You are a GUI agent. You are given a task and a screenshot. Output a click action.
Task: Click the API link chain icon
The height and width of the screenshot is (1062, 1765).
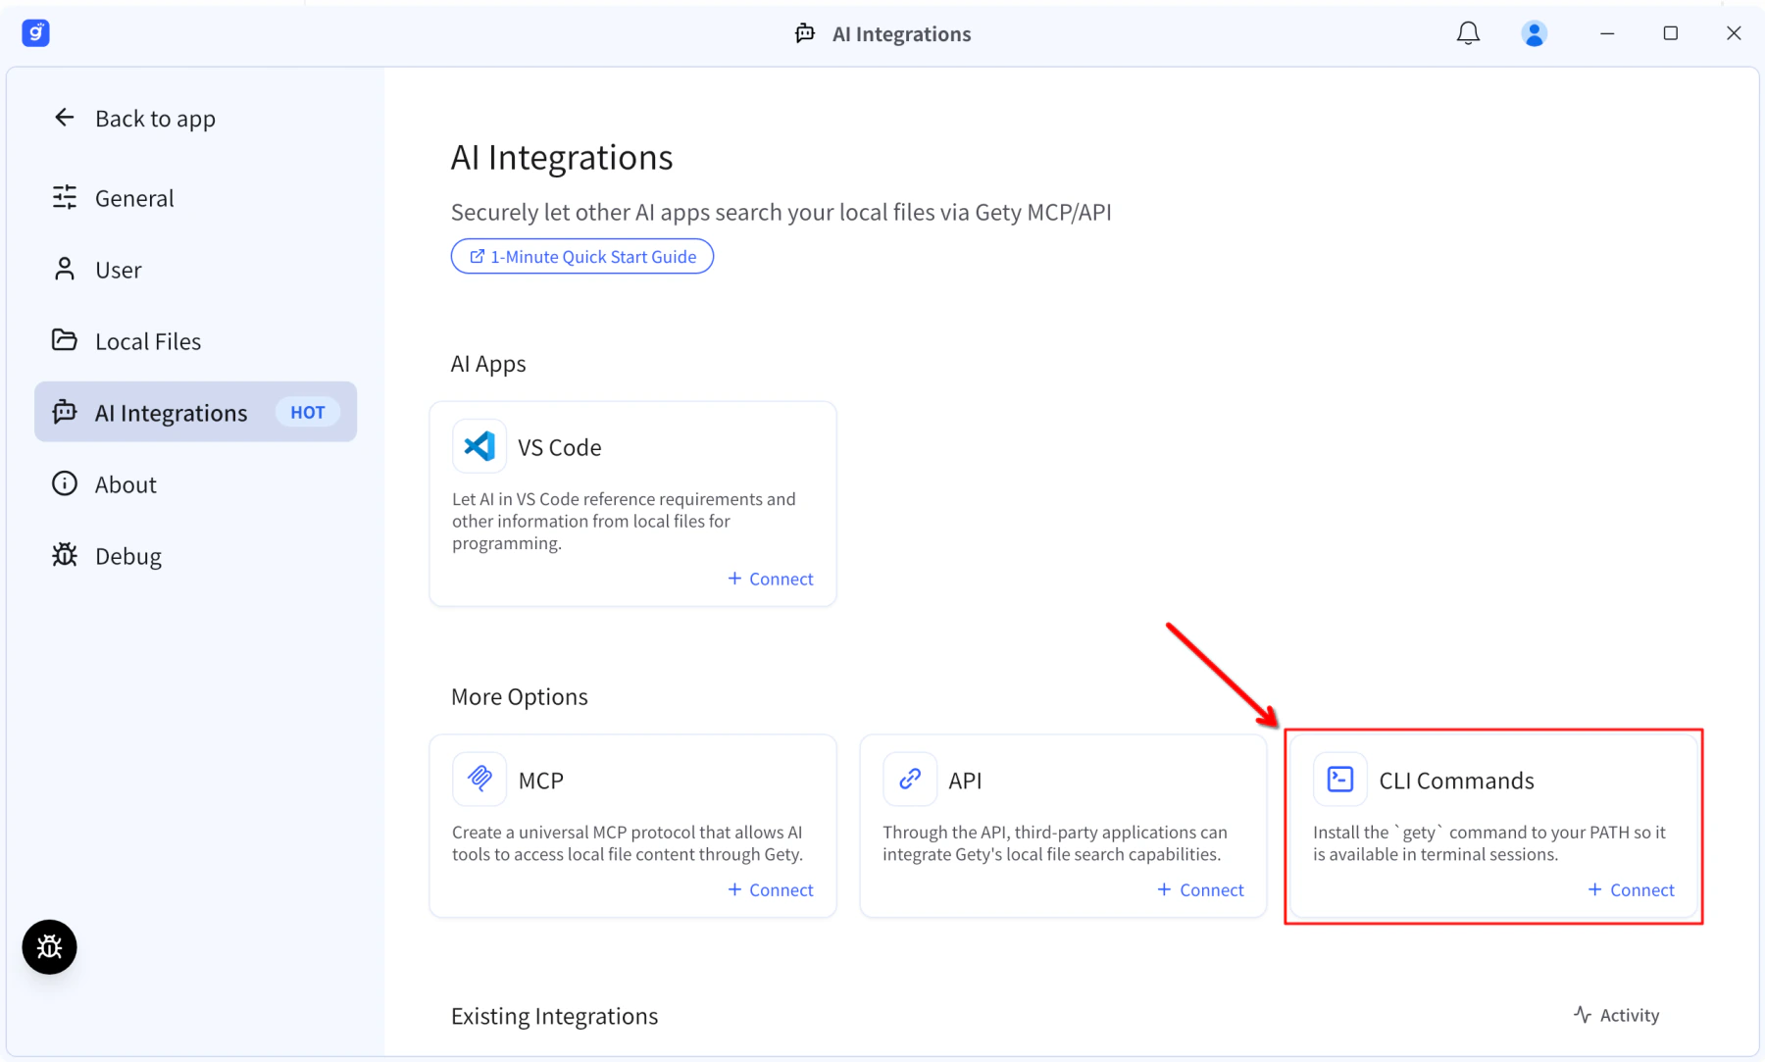point(910,779)
